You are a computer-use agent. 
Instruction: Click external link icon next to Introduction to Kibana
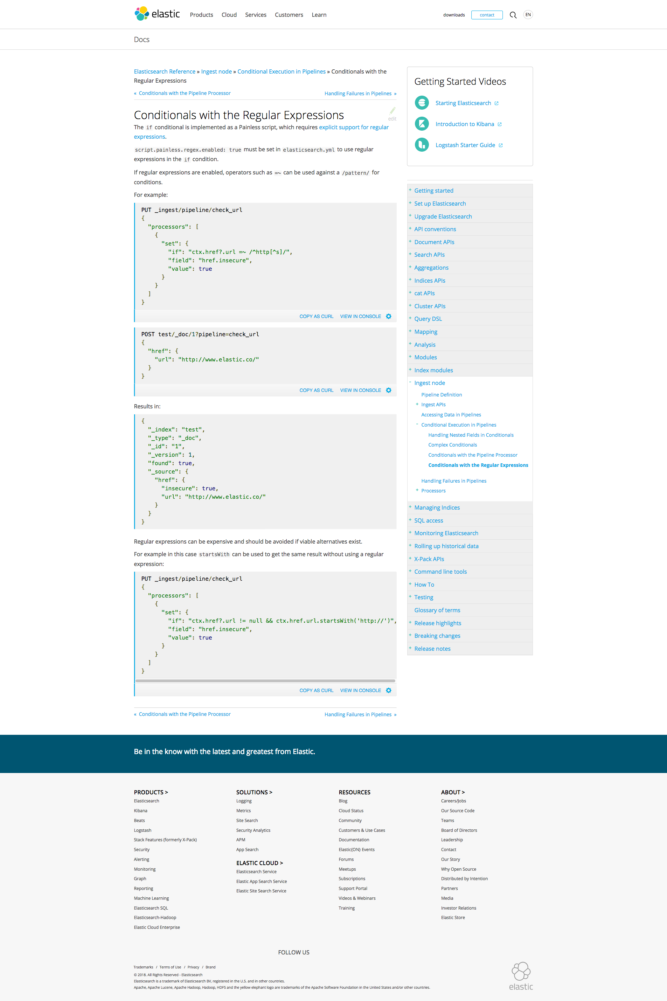click(x=499, y=124)
